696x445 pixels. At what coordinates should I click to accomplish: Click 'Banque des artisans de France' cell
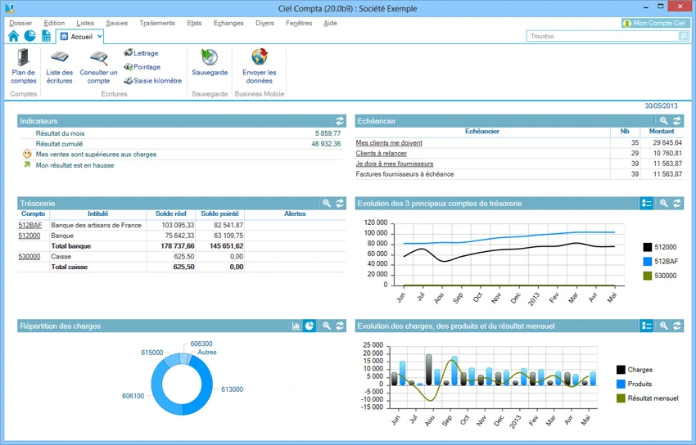click(x=97, y=225)
